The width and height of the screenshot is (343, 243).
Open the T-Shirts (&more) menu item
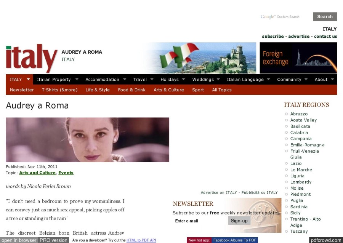point(59,90)
